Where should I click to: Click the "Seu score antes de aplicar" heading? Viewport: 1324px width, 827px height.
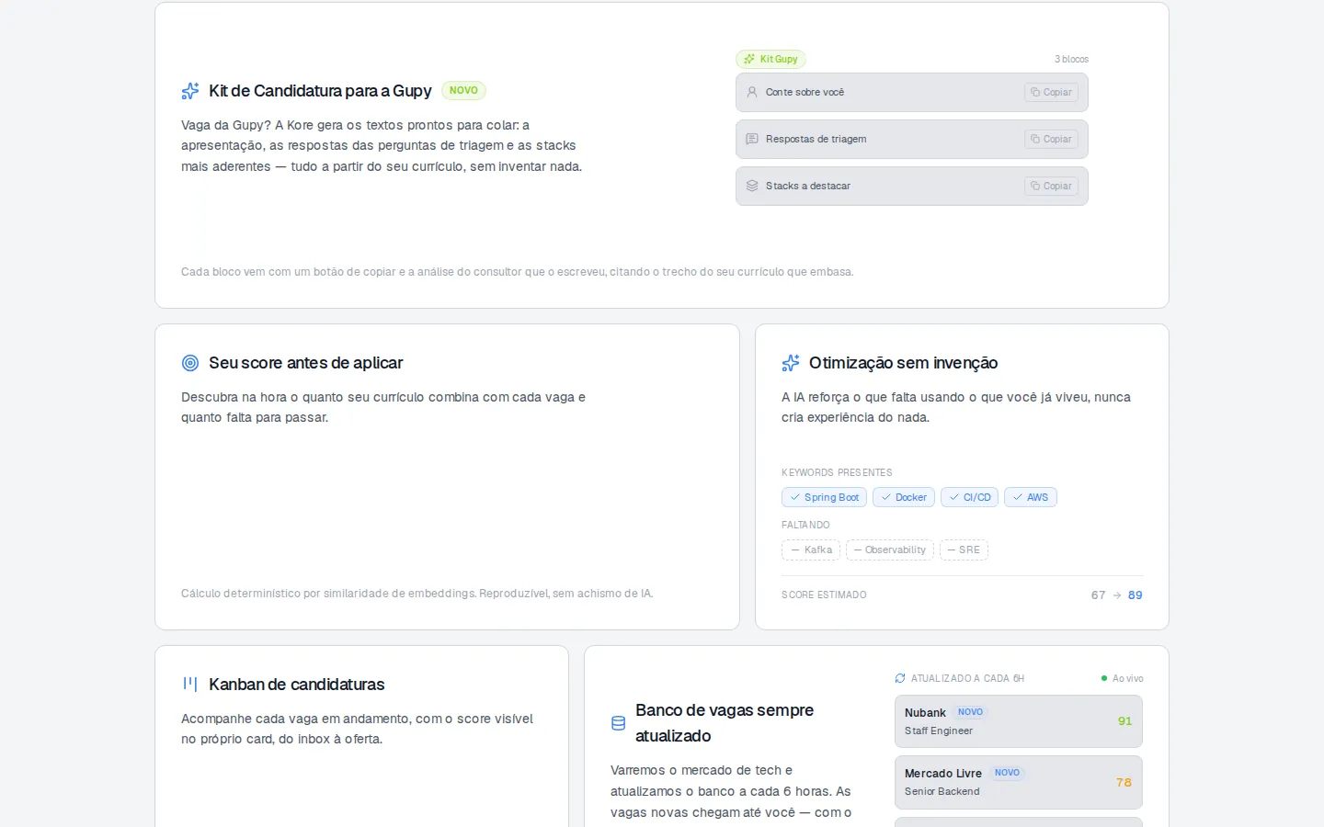(x=306, y=363)
